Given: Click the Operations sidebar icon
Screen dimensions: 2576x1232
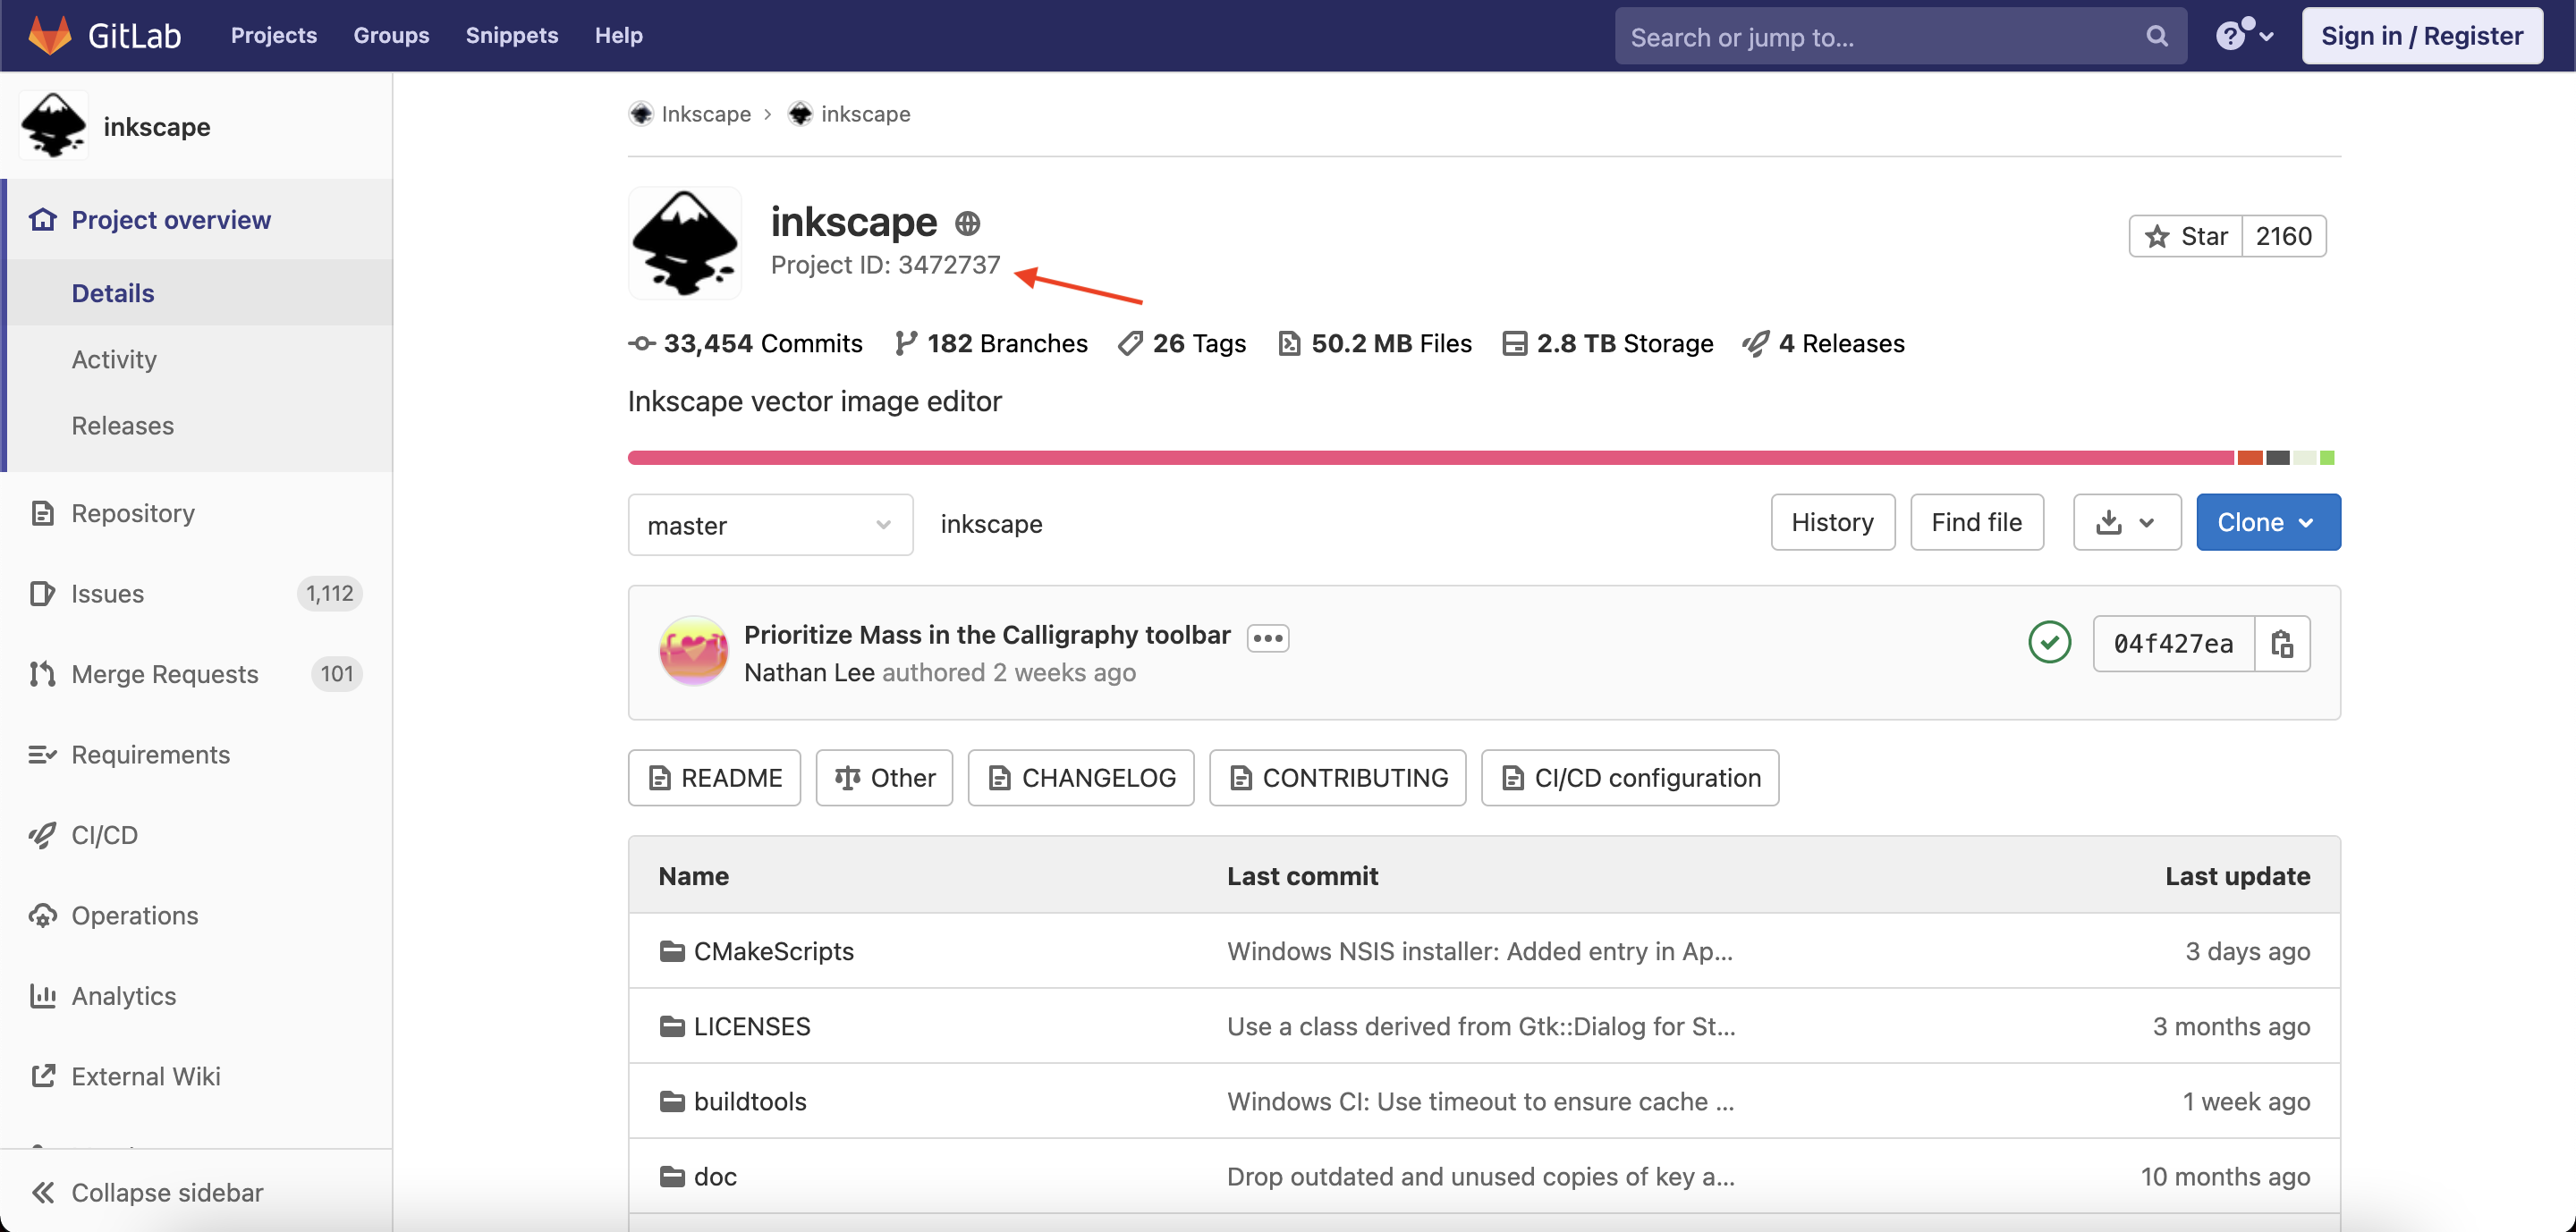Looking at the screenshot, I should point(42,916).
